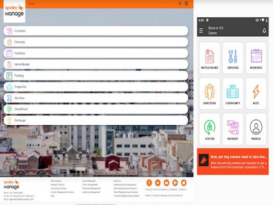The width and height of the screenshot is (273, 205).
Task: Click the mobile app notification bell
Action: click(264, 31)
